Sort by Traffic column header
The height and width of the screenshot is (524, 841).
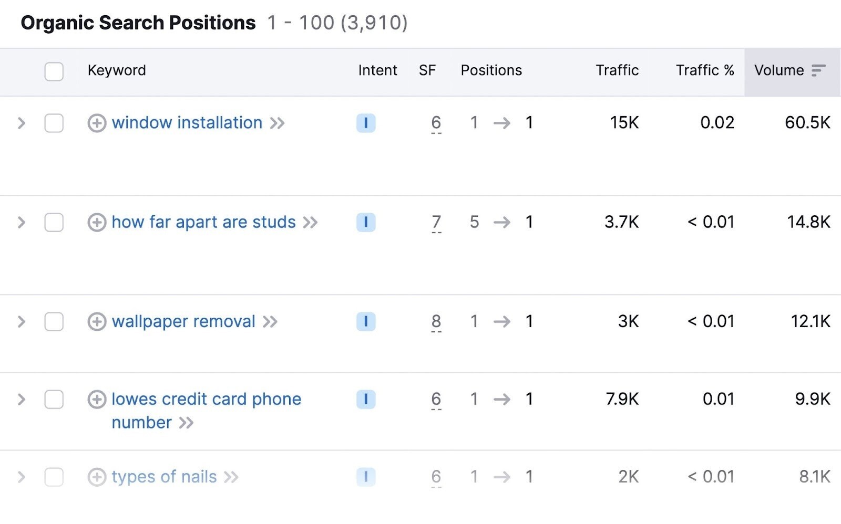pyautogui.click(x=617, y=70)
